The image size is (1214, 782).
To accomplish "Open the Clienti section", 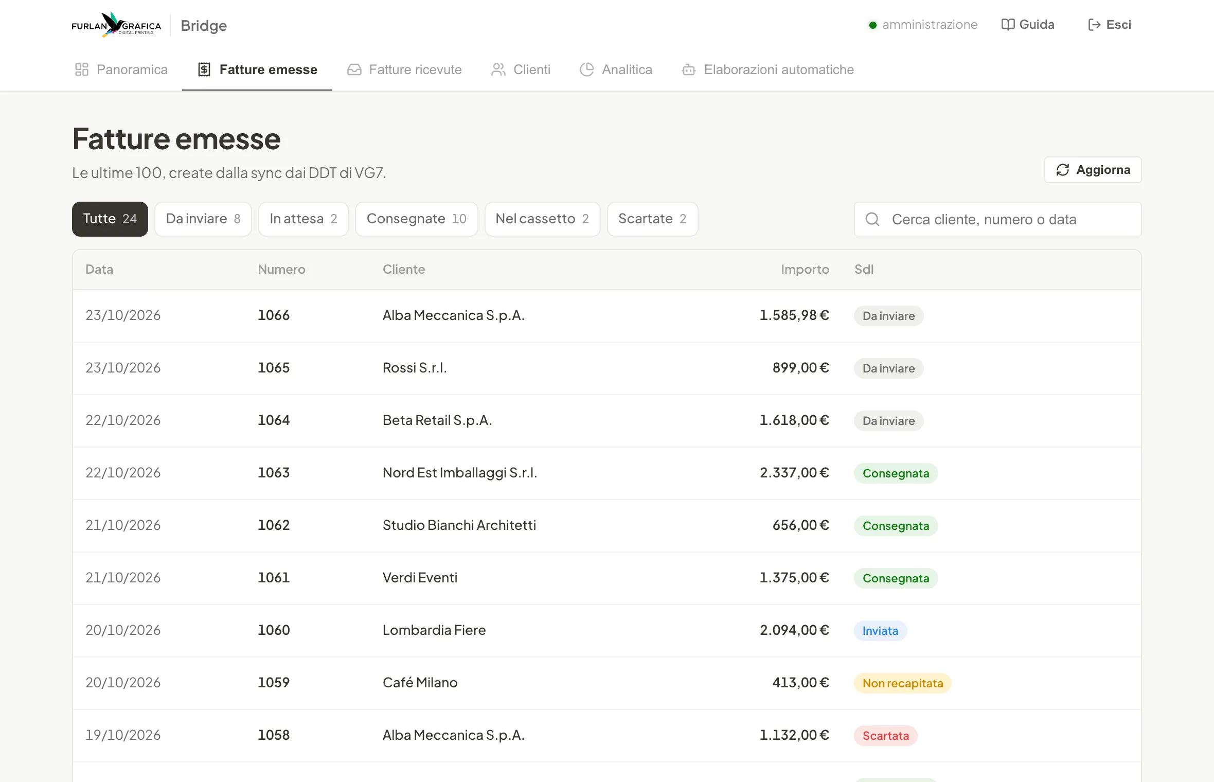I will pos(521,69).
